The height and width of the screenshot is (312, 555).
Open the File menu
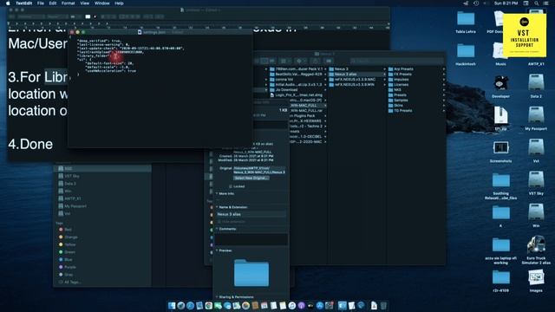pyautogui.click(x=41, y=3)
